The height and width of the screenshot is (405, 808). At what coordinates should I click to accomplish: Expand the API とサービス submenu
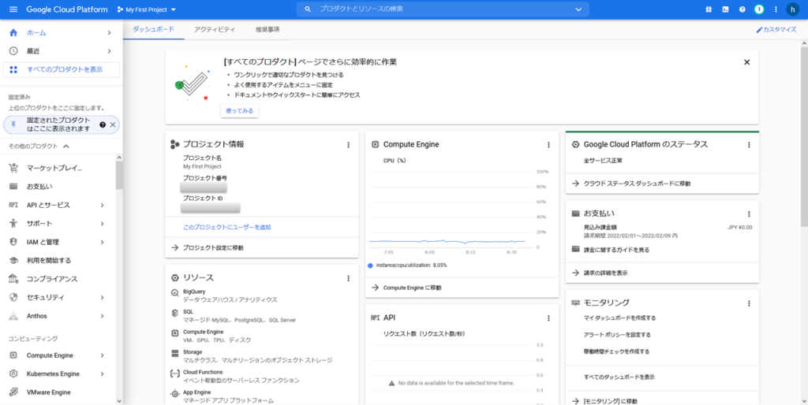tap(103, 205)
